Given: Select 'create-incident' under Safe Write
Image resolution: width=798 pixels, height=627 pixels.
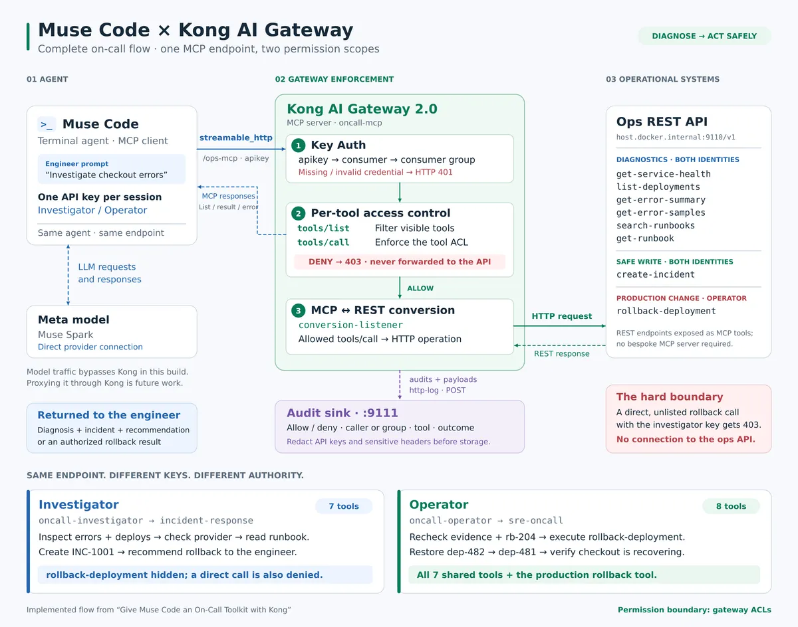Looking at the screenshot, I should click(656, 274).
